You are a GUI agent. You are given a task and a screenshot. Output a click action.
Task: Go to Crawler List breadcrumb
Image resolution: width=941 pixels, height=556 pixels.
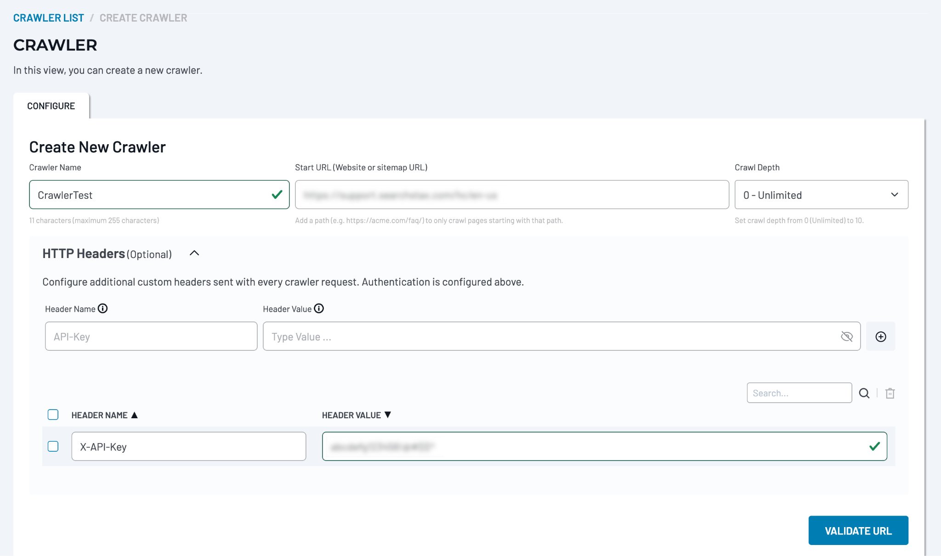coord(49,18)
